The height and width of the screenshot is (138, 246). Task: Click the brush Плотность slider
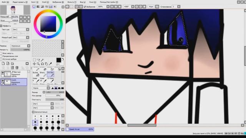(x=55, y=100)
